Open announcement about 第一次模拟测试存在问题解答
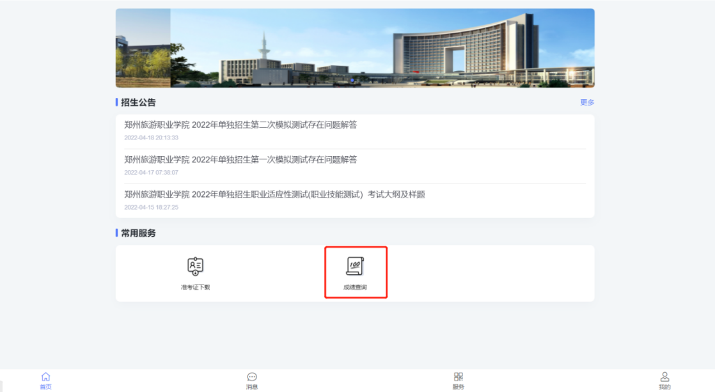This screenshot has width=715, height=392. tap(240, 159)
